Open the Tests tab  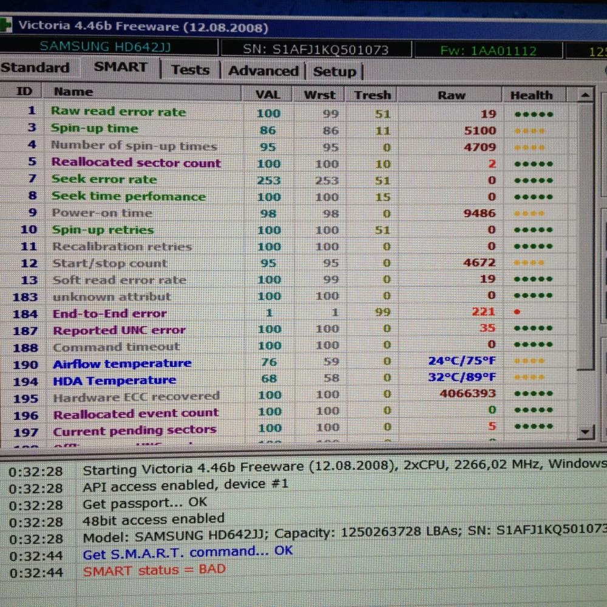coord(191,70)
